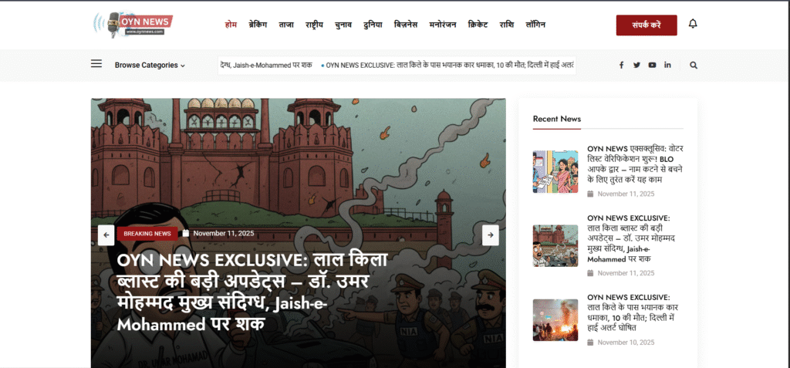Go to next slide arrow
This screenshot has width=790, height=368.
490,235
